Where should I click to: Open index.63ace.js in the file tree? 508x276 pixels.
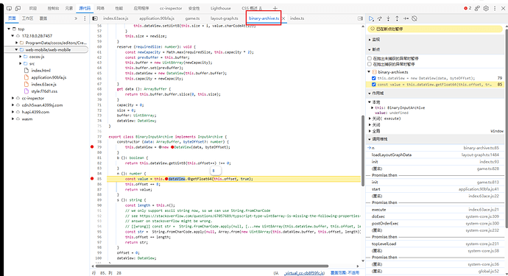(43, 84)
